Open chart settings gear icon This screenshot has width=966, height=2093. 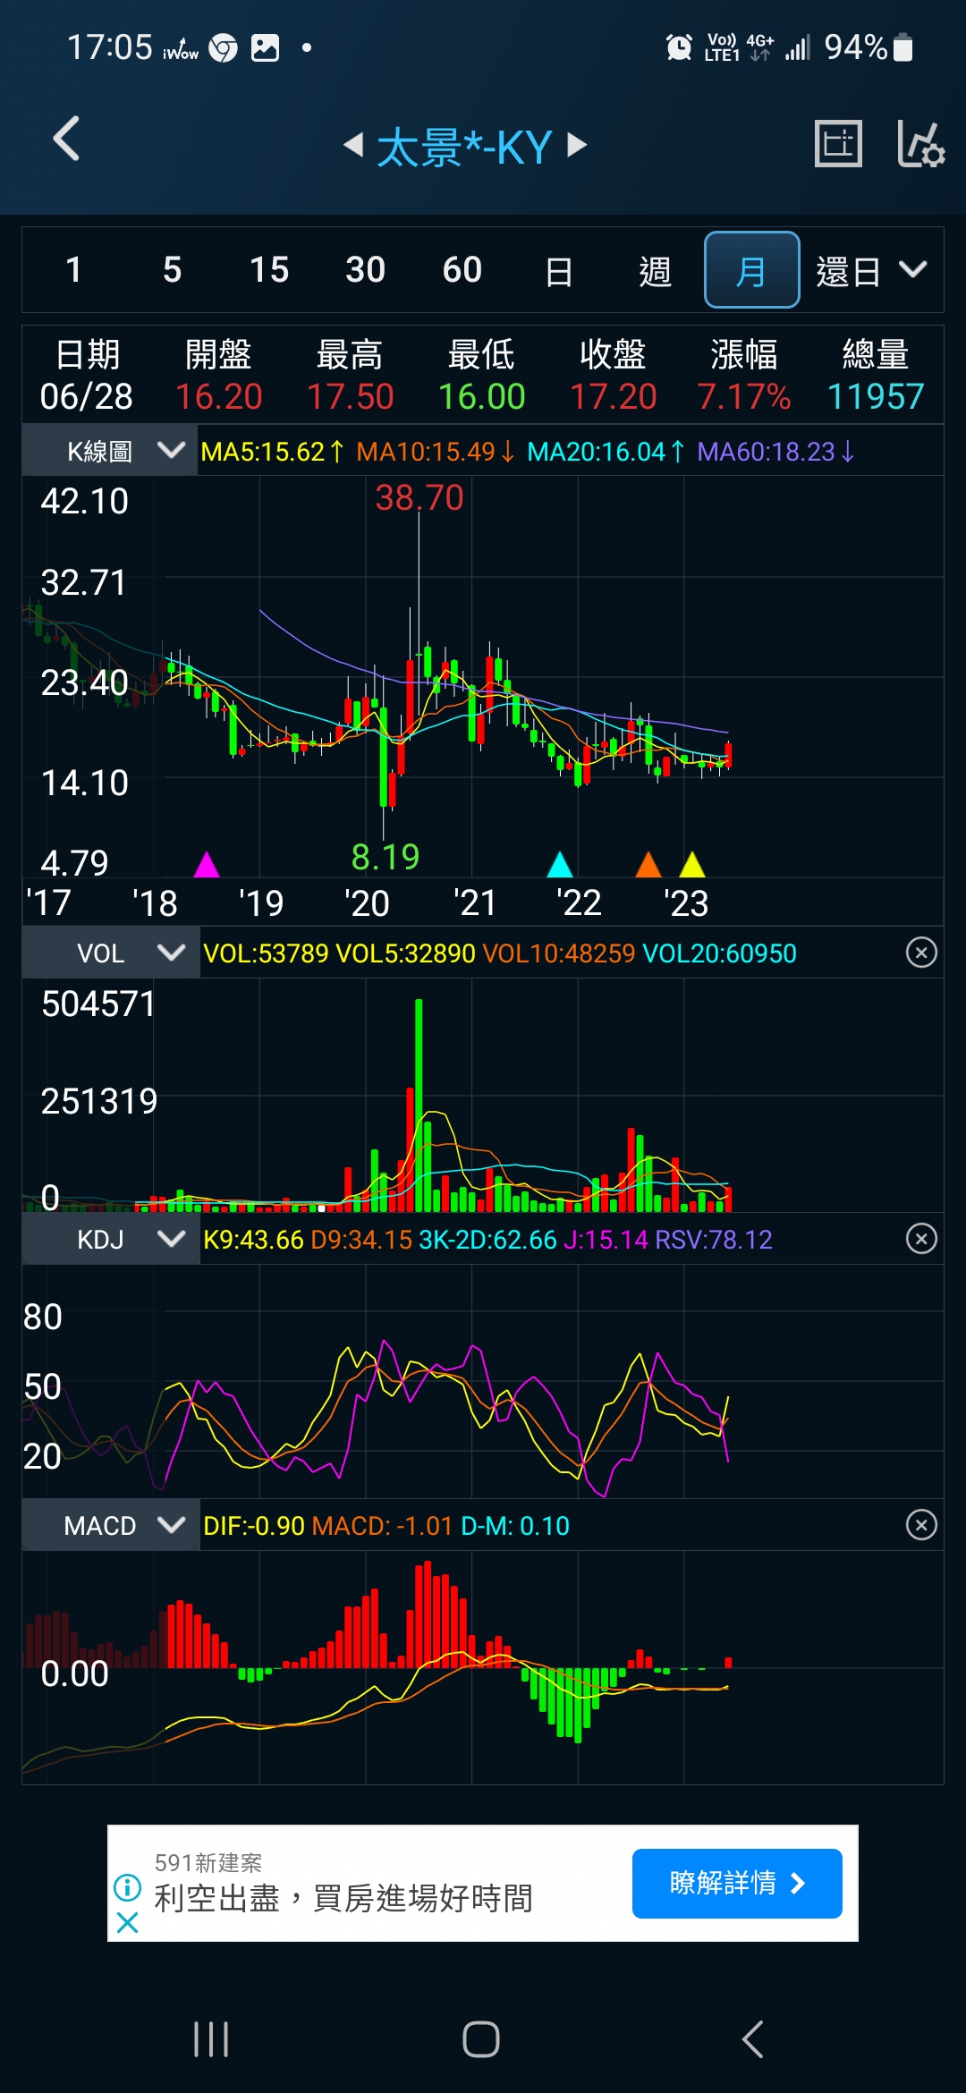click(x=920, y=143)
